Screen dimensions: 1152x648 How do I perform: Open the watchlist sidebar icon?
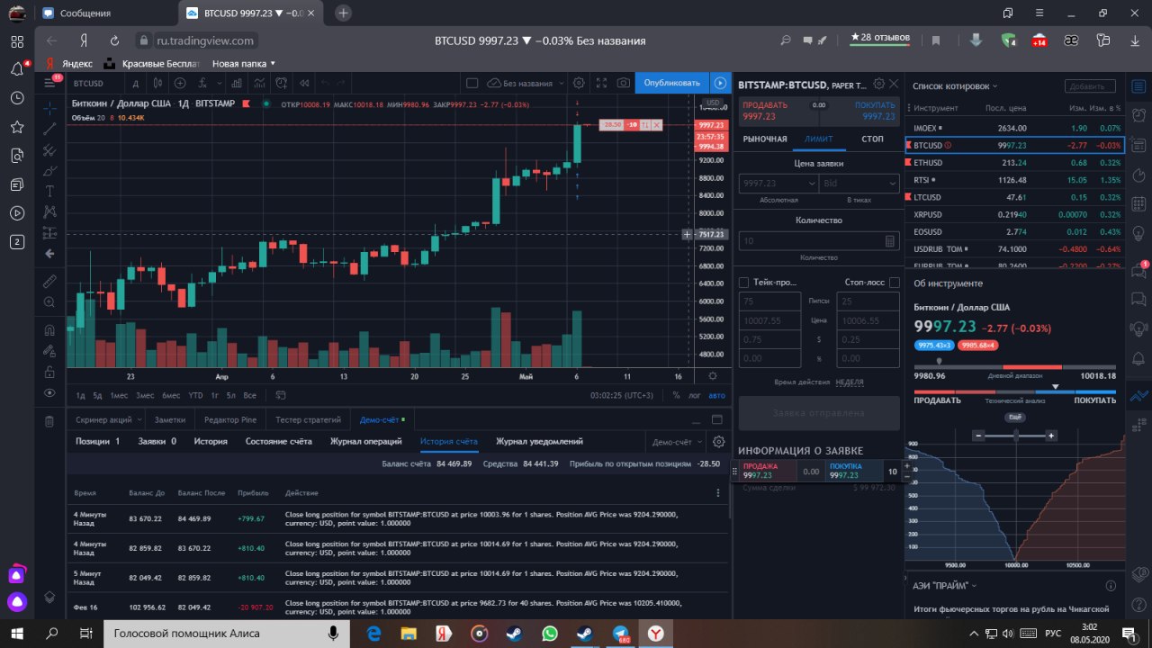tap(1139, 85)
